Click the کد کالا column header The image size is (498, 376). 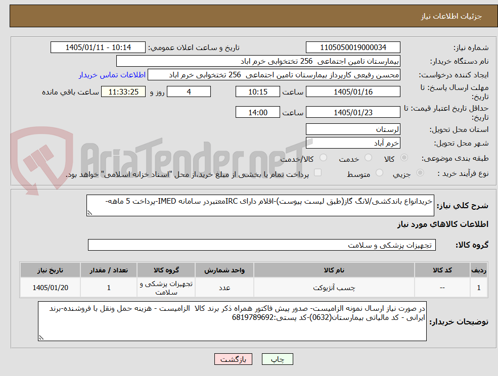pos(442,270)
